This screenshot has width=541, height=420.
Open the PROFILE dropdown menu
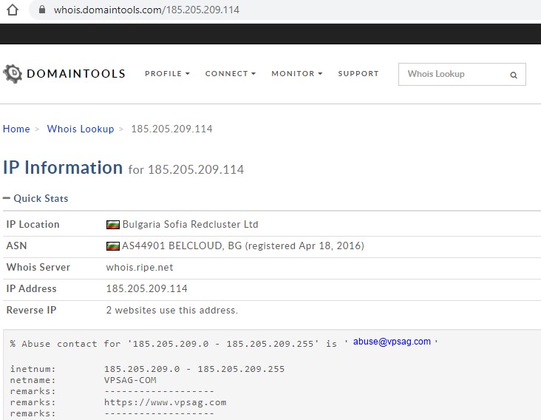pos(167,73)
